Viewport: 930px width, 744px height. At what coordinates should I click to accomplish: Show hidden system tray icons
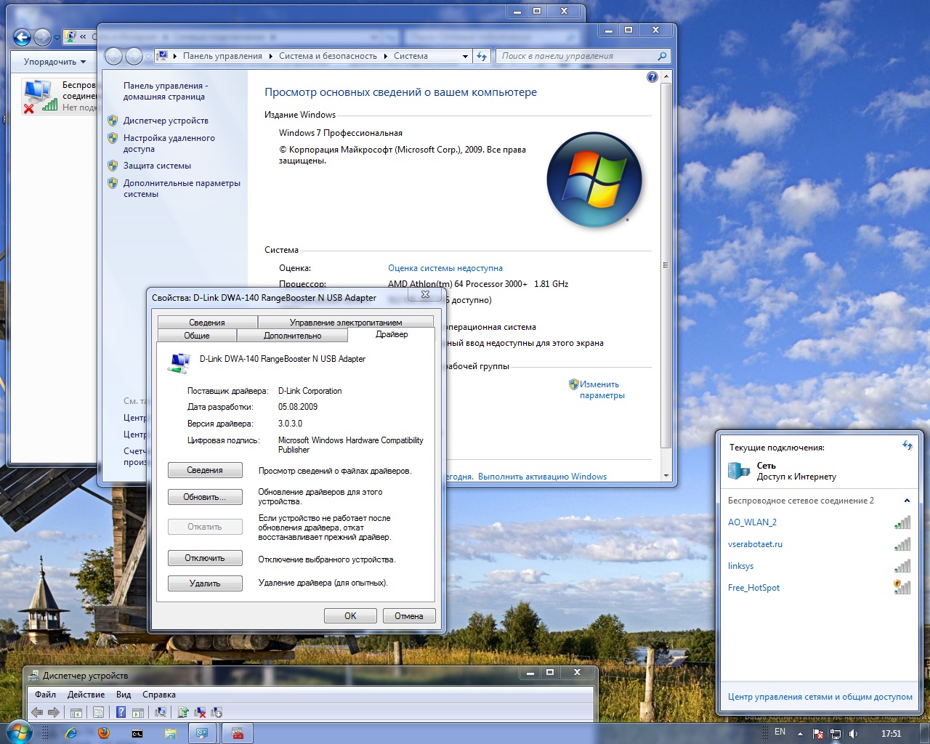[x=800, y=734]
